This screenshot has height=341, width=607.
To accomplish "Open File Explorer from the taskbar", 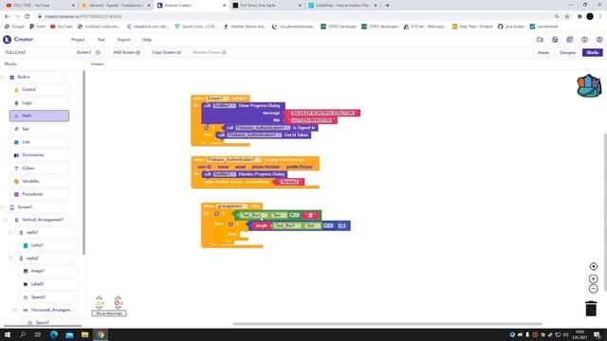I will [x=84, y=334].
